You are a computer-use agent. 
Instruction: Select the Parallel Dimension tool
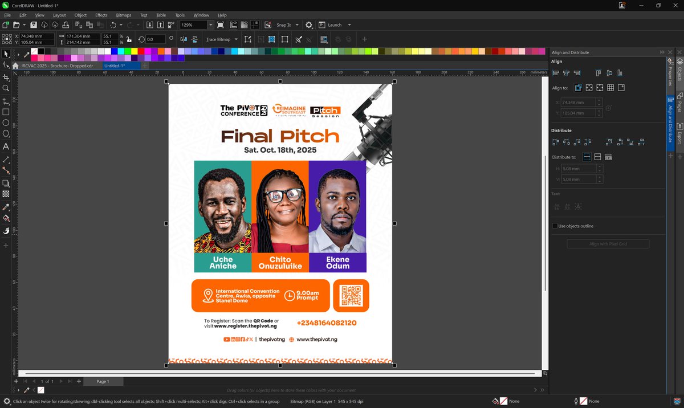click(x=6, y=160)
